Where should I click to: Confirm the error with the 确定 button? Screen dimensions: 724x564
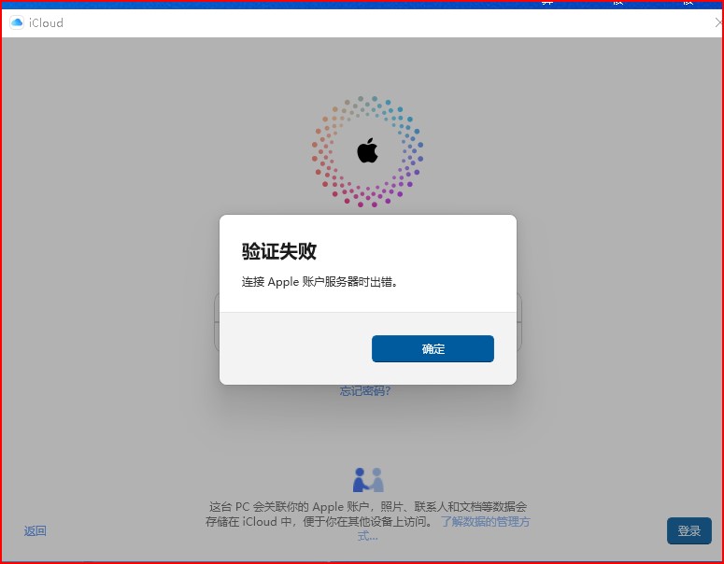433,349
